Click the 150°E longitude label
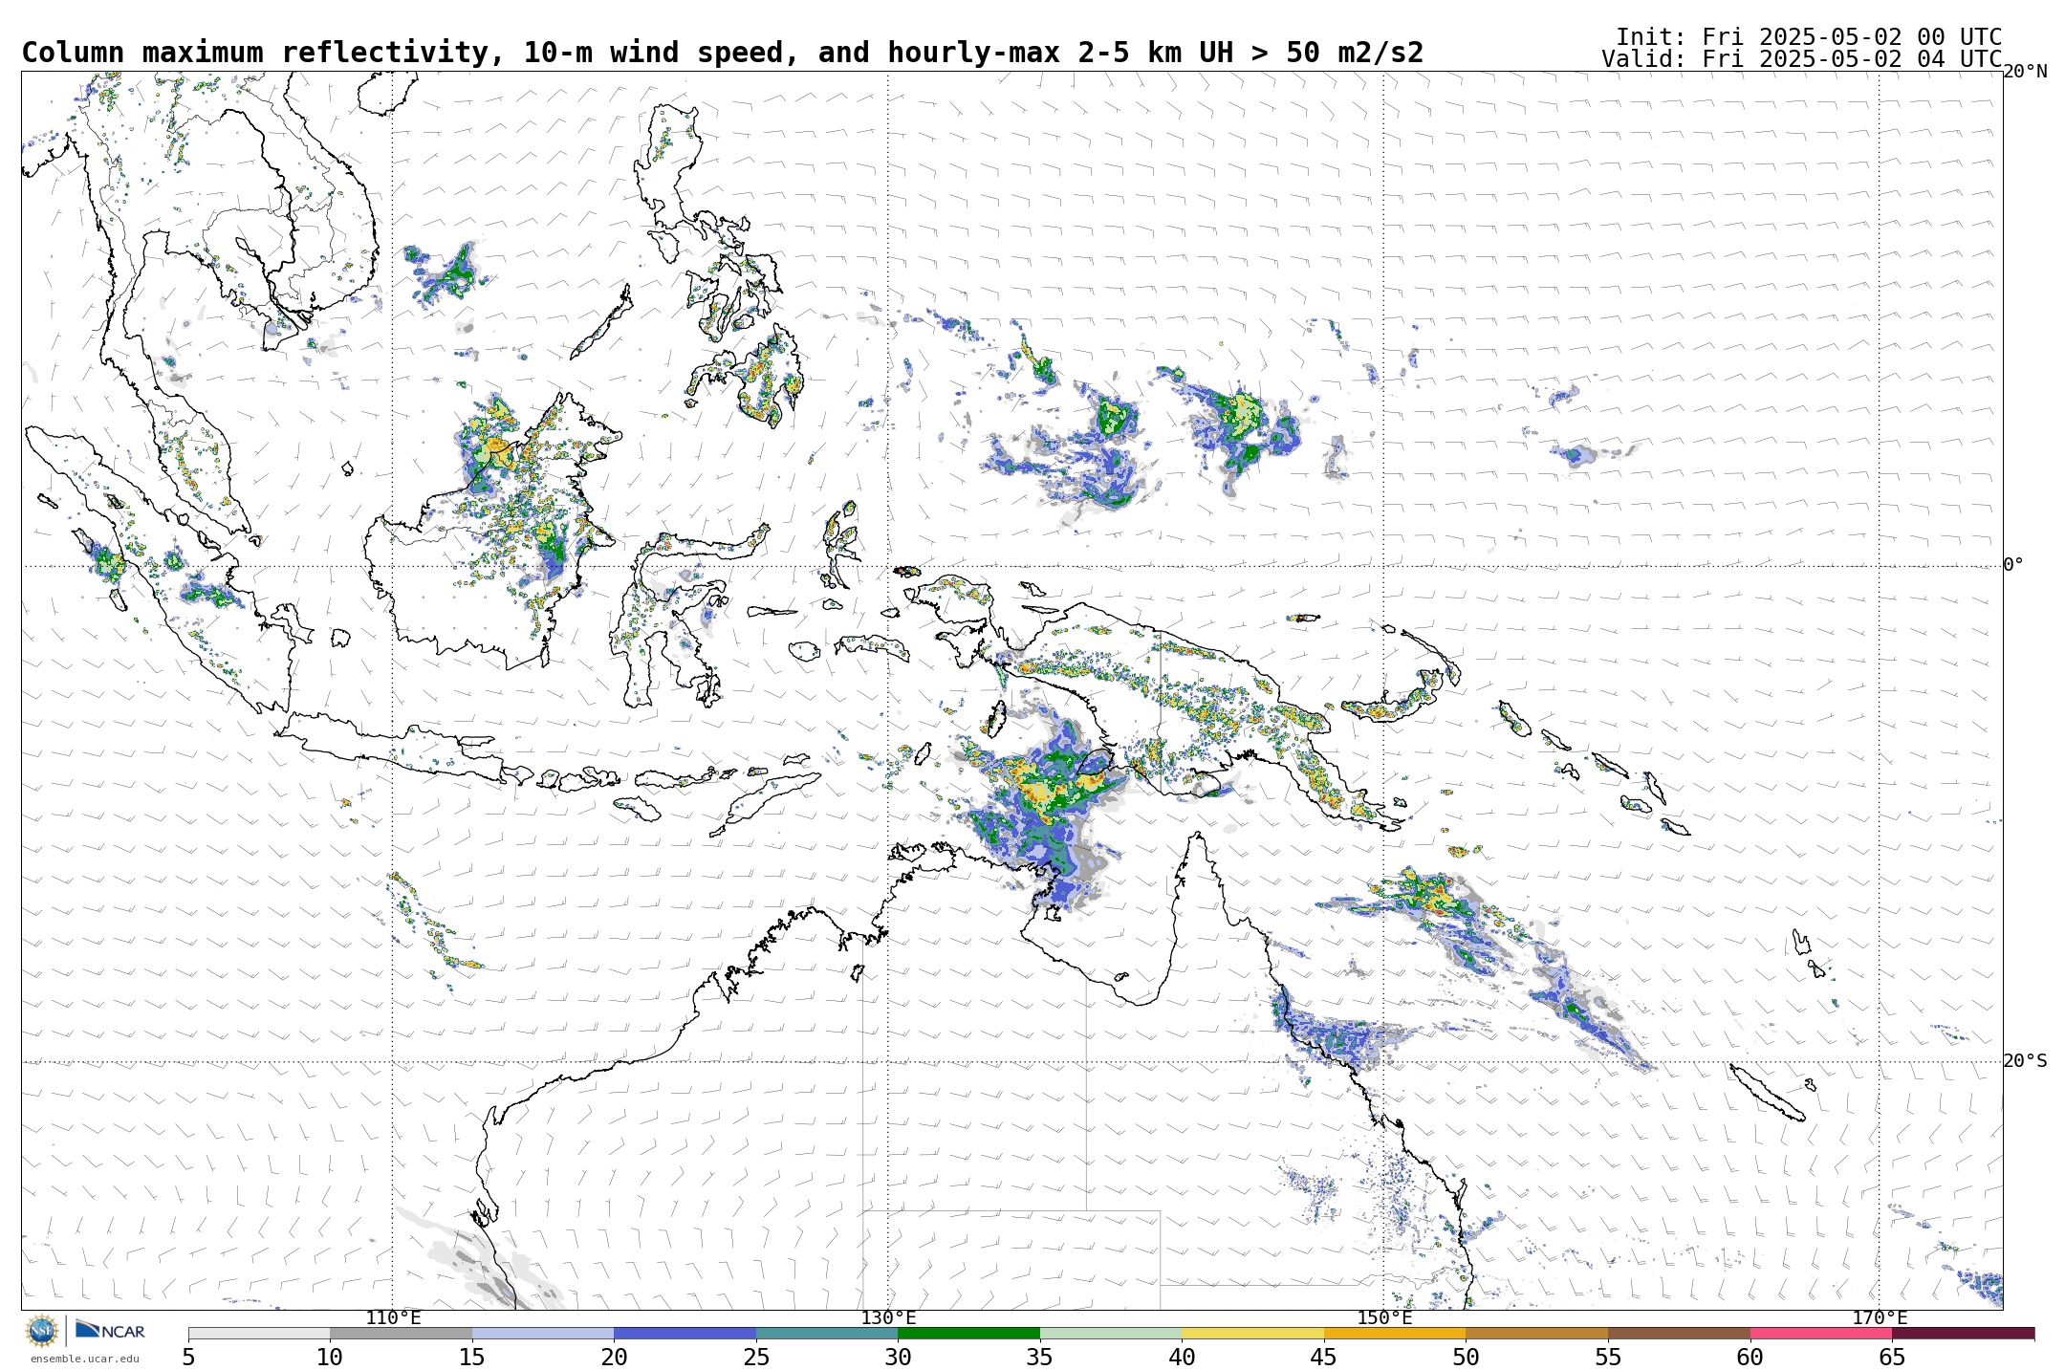Viewport: 2065px width, 1370px height. coord(1384,1317)
